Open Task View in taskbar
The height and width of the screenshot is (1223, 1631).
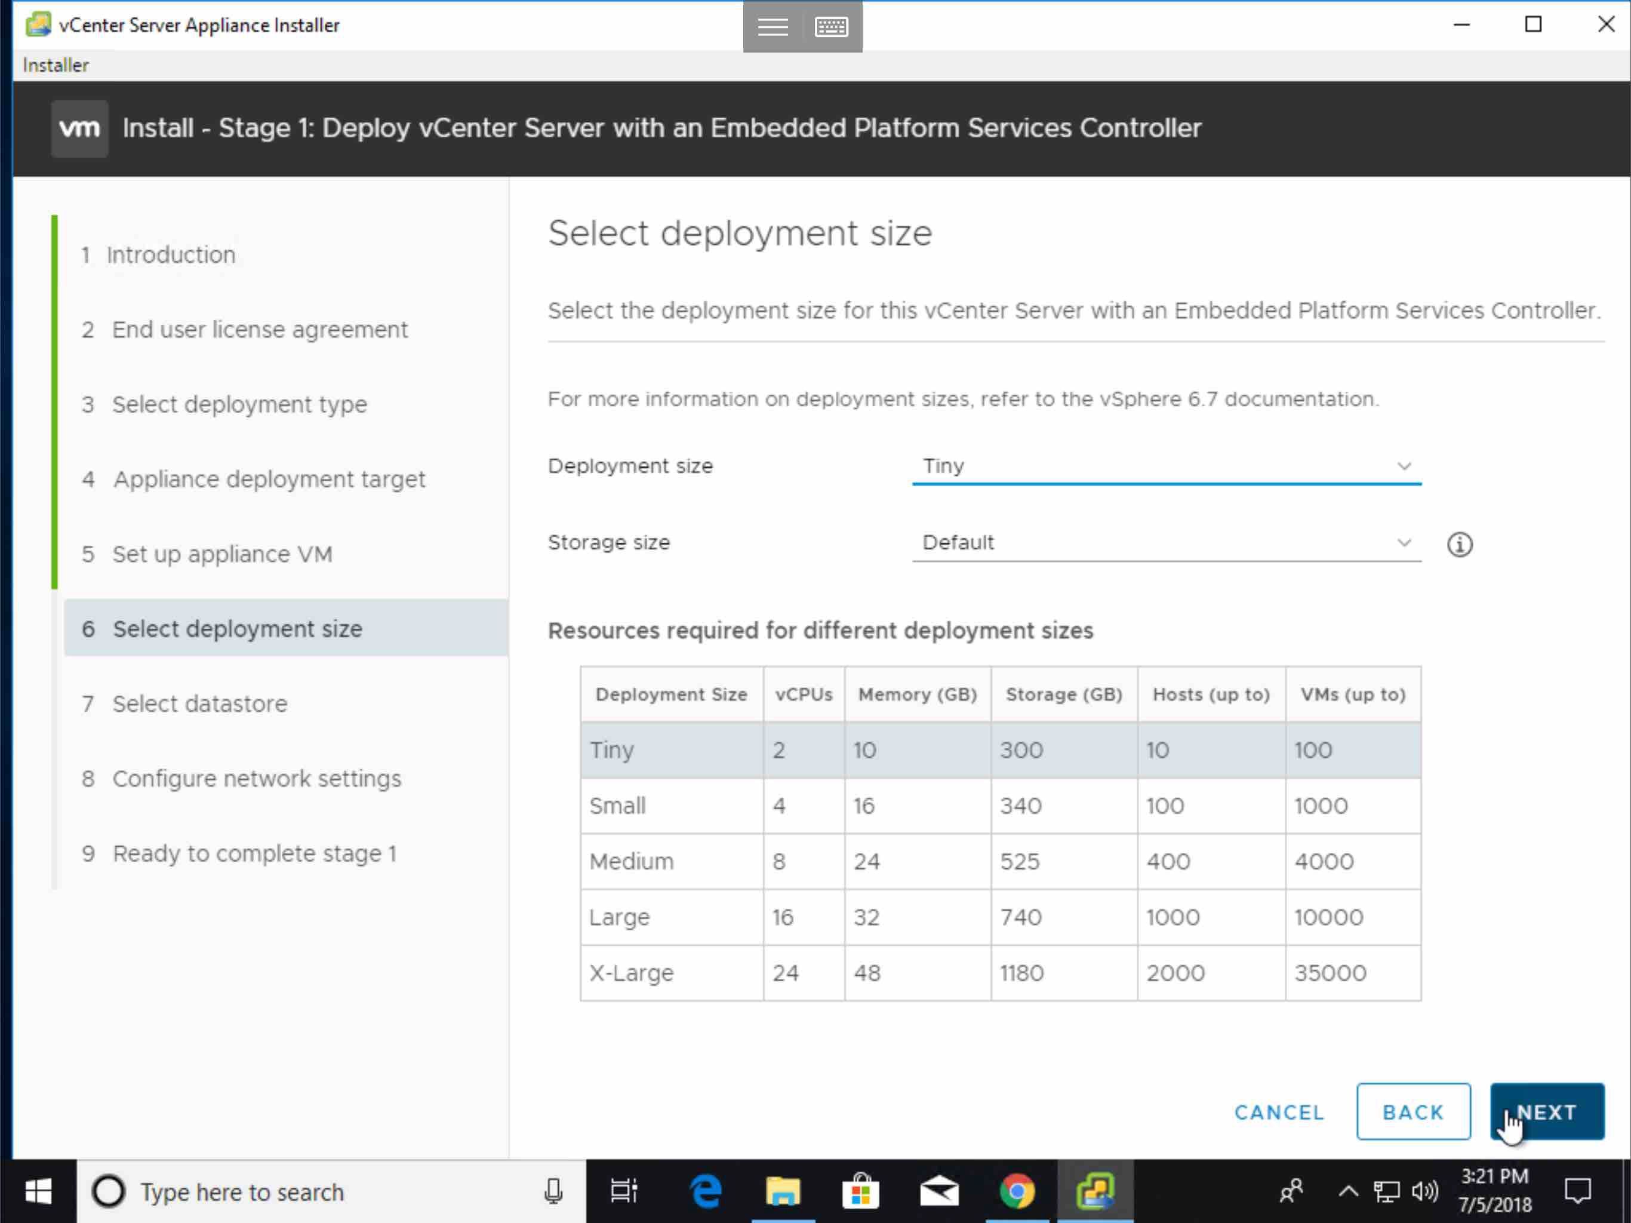coord(624,1191)
